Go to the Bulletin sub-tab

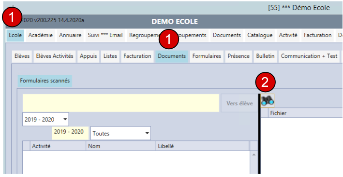pyautogui.click(x=265, y=56)
